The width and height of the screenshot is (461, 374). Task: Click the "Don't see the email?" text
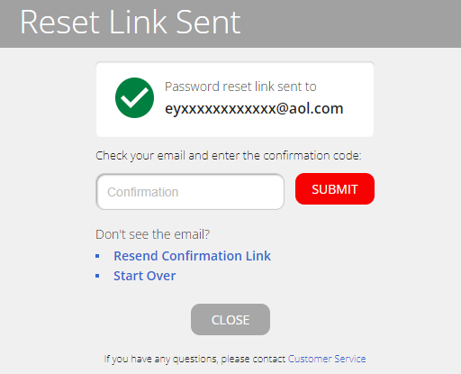point(152,234)
